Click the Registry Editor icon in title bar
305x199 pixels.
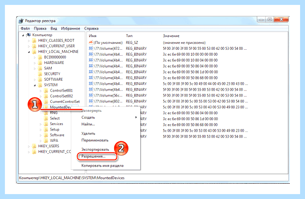(21, 21)
